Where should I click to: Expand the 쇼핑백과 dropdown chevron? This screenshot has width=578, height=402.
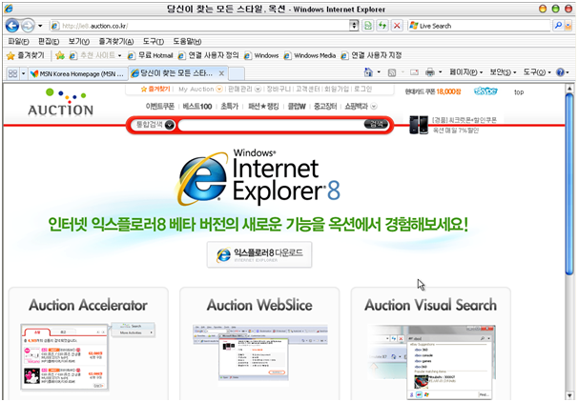[x=374, y=107]
